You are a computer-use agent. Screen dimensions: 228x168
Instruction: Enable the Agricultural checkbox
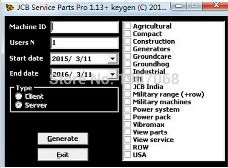point(128,26)
